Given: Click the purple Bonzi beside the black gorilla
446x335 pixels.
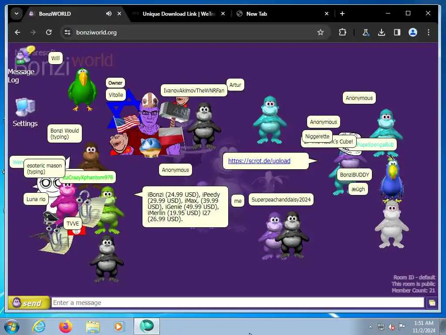Looking at the screenshot, I should tap(270, 235).
